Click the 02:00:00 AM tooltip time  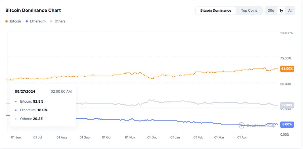(x=61, y=91)
